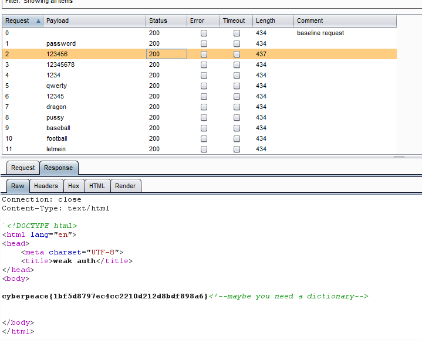Select the Response tab
Image resolution: width=422 pixels, height=340 pixels.
click(x=59, y=168)
